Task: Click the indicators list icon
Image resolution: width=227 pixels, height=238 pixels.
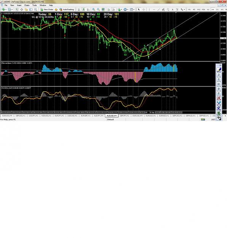Action: click(x=119, y=10)
